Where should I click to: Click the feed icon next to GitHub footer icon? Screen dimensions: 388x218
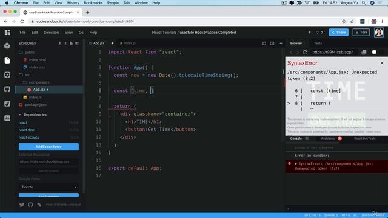(x=39, y=205)
